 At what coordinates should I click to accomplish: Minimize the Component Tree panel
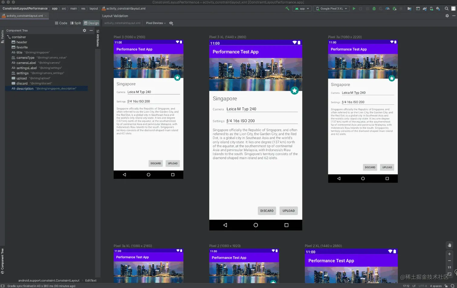pyautogui.click(x=91, y=30)
